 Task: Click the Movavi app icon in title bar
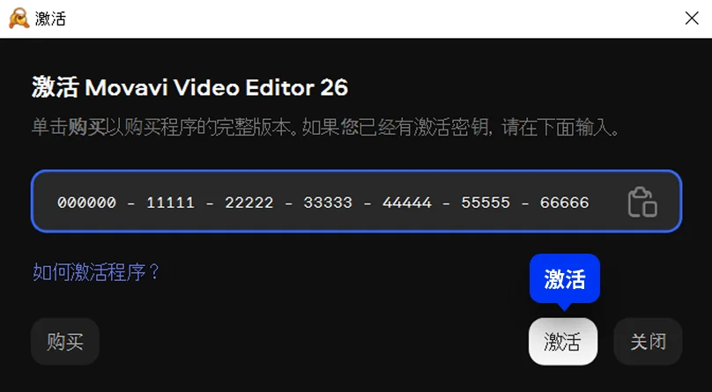pyautogui.click(x=19, y=18)
